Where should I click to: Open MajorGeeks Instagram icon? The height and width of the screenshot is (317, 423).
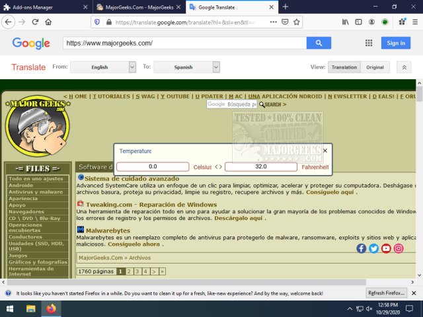(x=399, y=248)
